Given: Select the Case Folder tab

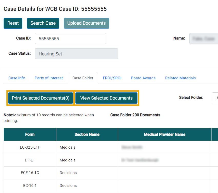Looking at the screenshot, I should (83, 78).
